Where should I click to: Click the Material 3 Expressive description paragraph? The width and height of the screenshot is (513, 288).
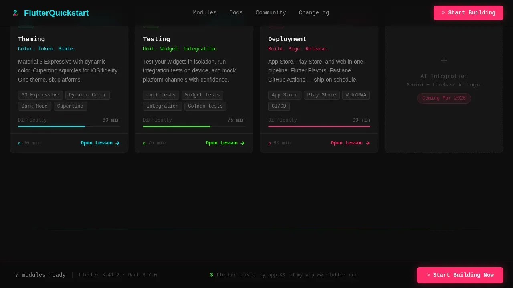click(x=69, y=71)
